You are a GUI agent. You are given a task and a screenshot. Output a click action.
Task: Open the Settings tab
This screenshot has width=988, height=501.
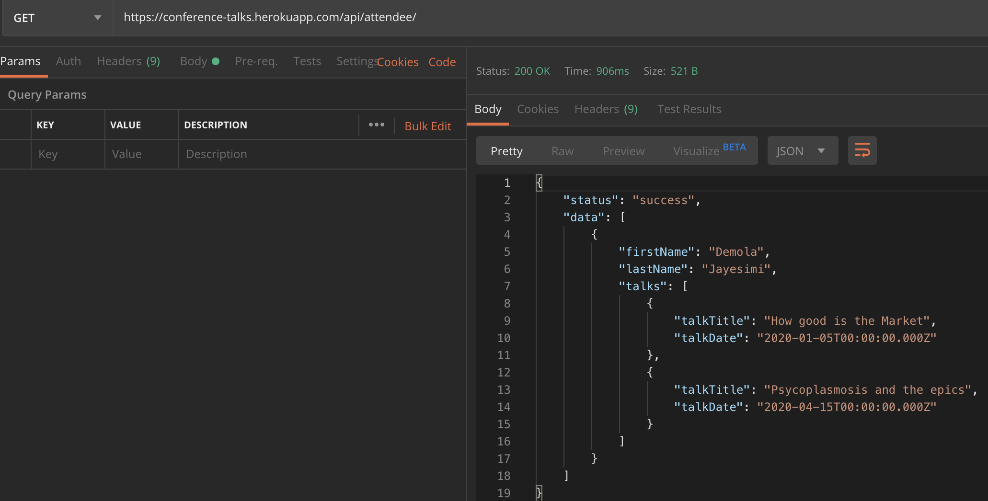tap(356, 61)
